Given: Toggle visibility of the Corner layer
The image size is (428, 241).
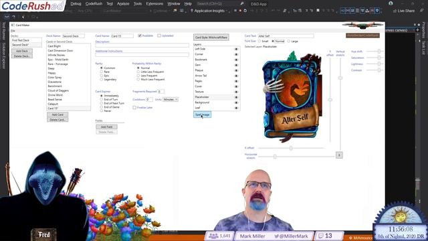Looking at the screenshot, I should tap(236, 54).
